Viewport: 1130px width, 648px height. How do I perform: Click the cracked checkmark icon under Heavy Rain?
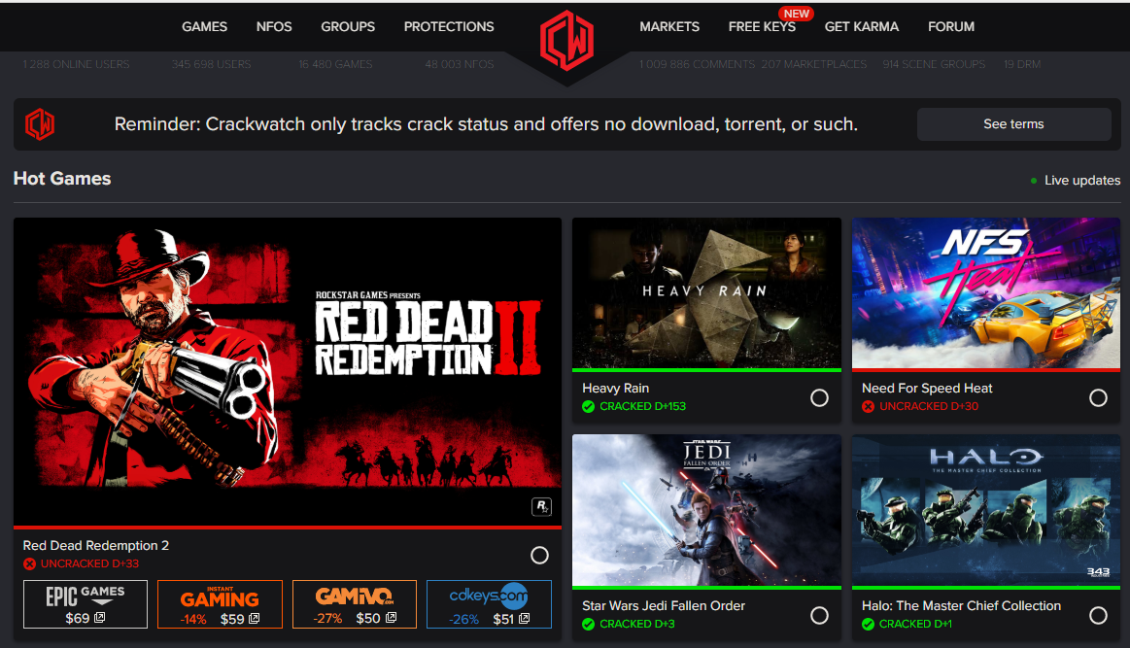coord(588,406)
